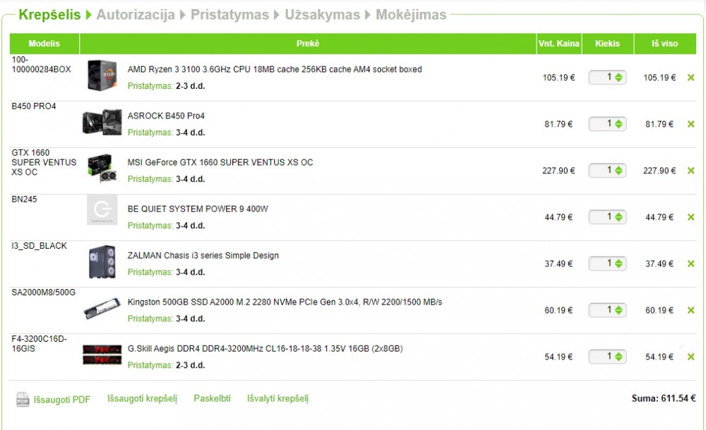
Task: Go to Krepšelis checkout step
Action: 49,14
